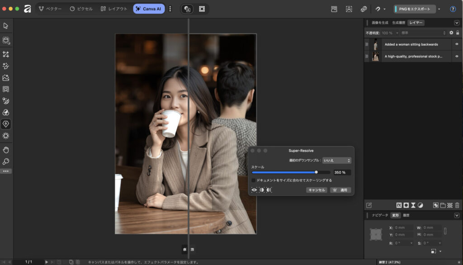
Task: Switch to the ベクター tab
Action: coord(50,9)
